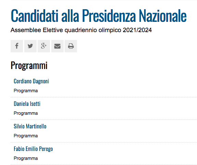Click dotted divider below Daniela Isetti entry
The image size is (197, 165).
tap(104, 120)
